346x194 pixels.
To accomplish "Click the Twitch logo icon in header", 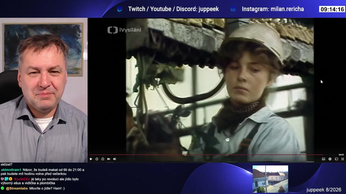I will coord(120,9).
